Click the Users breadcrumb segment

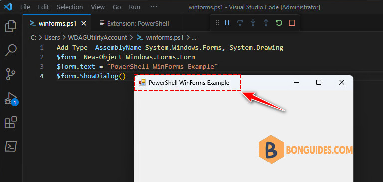tap(52, 38)
